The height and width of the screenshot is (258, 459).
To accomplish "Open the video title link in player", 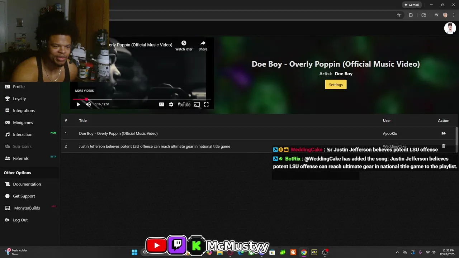I will pyautogui.click(x=140, y=45).
